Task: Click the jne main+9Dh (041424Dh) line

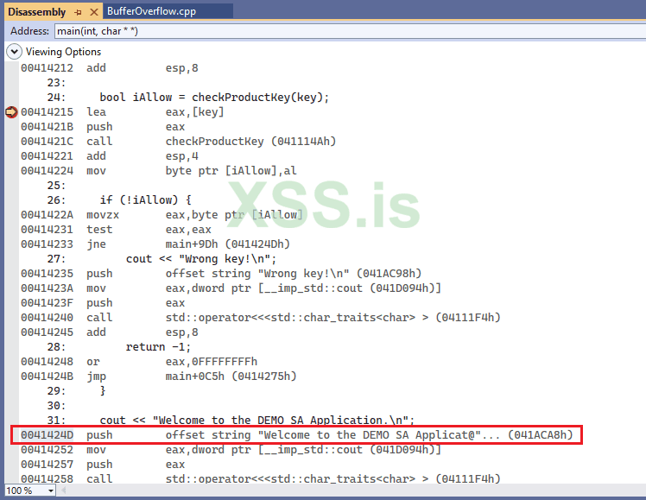Action: tap(155, 244)
